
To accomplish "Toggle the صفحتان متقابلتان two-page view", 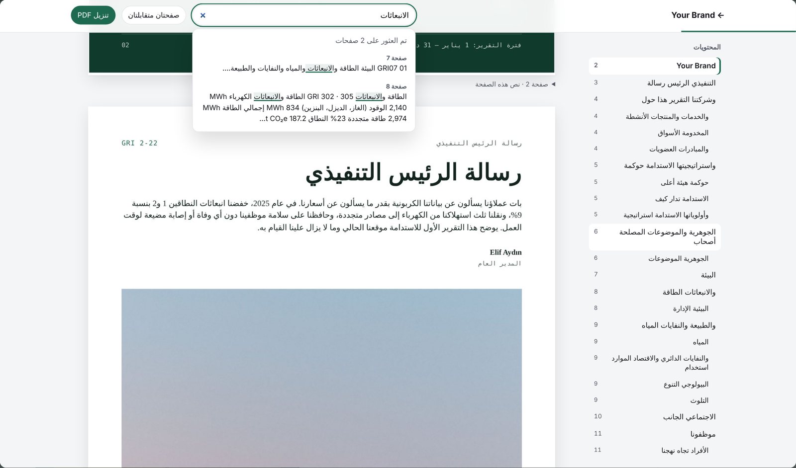I will [154, 15].
